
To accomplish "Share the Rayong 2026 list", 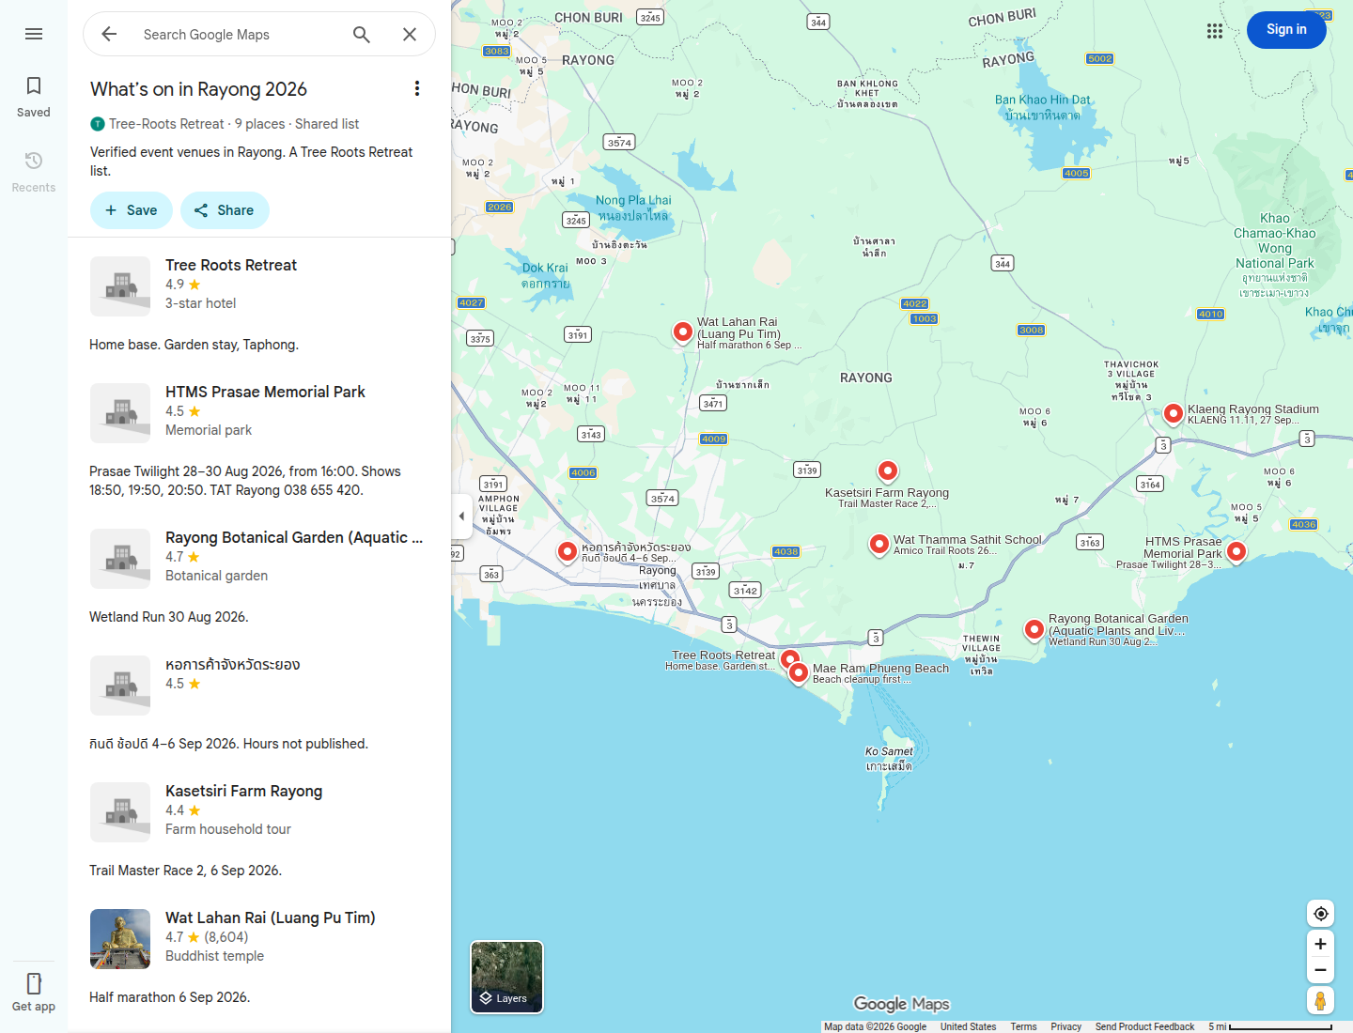I will click(x=225, y=210).
